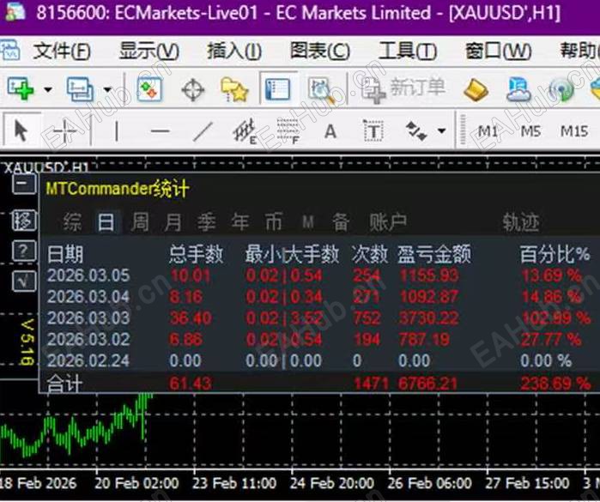Click the cloud computer VPS icon

pyautogui.click(x=518, y=90)
